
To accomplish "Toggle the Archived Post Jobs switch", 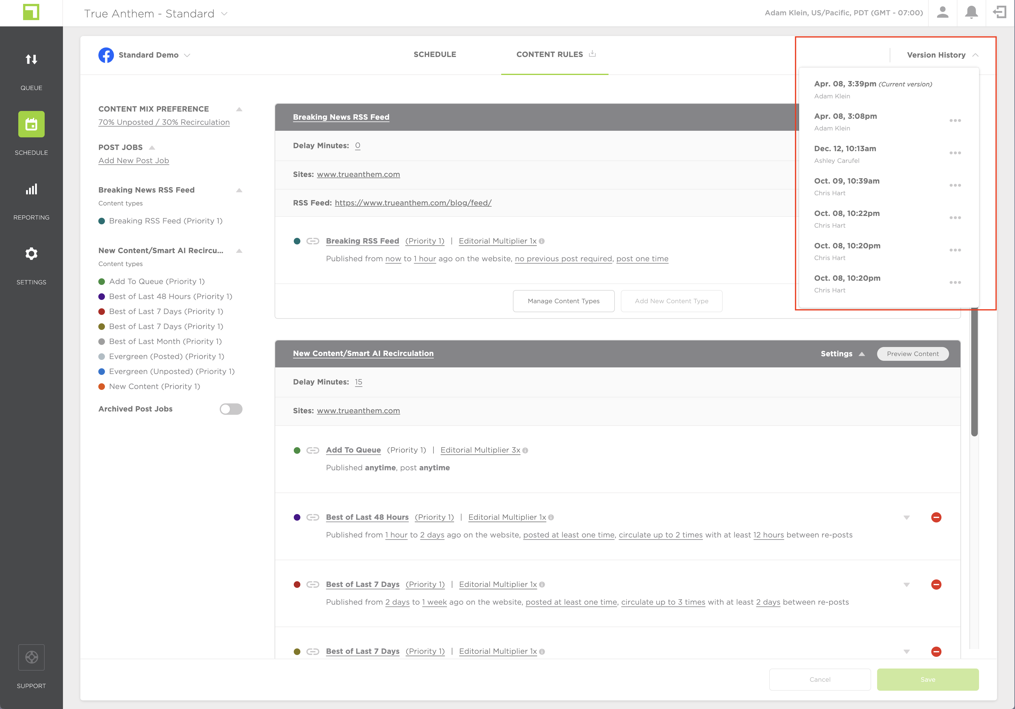I will 231,409.
